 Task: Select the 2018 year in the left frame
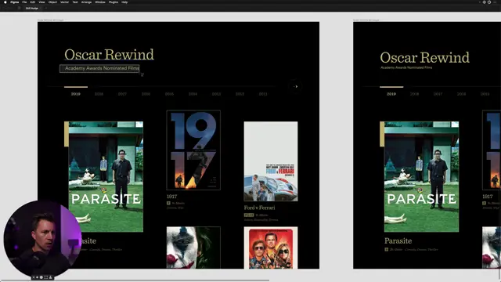click(99, 94)
